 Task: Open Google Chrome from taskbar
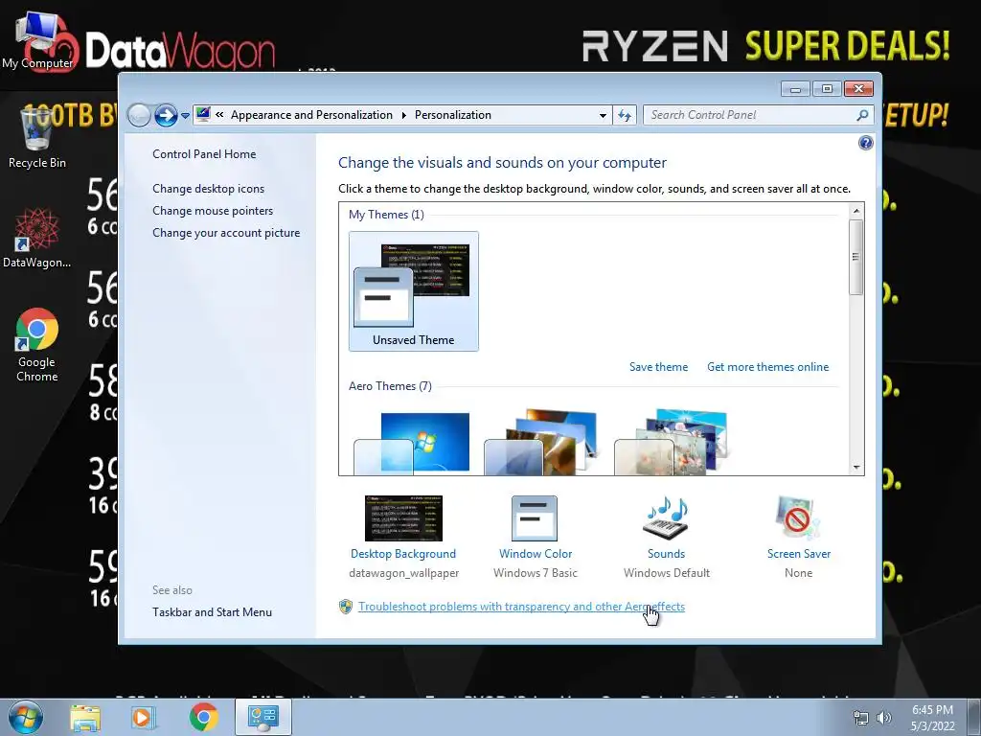203,717
